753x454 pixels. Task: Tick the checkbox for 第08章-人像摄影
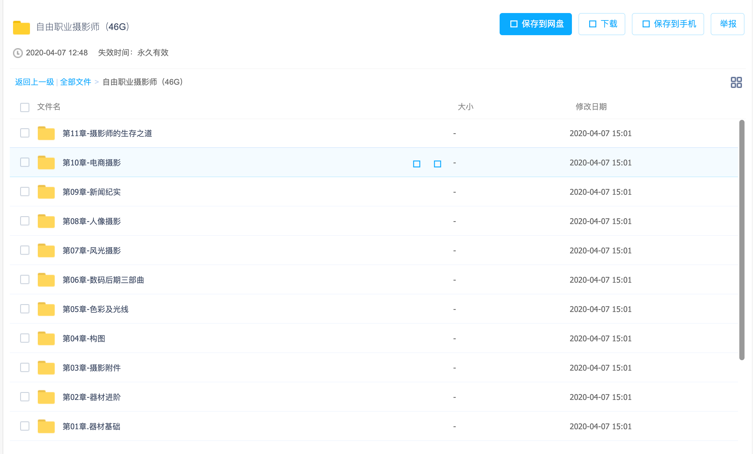[25, 221]
